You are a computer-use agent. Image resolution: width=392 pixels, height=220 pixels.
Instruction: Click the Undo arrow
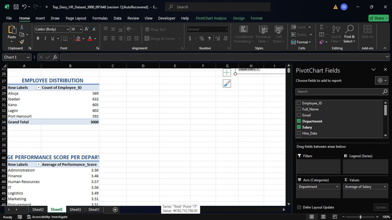coord(24,7)
